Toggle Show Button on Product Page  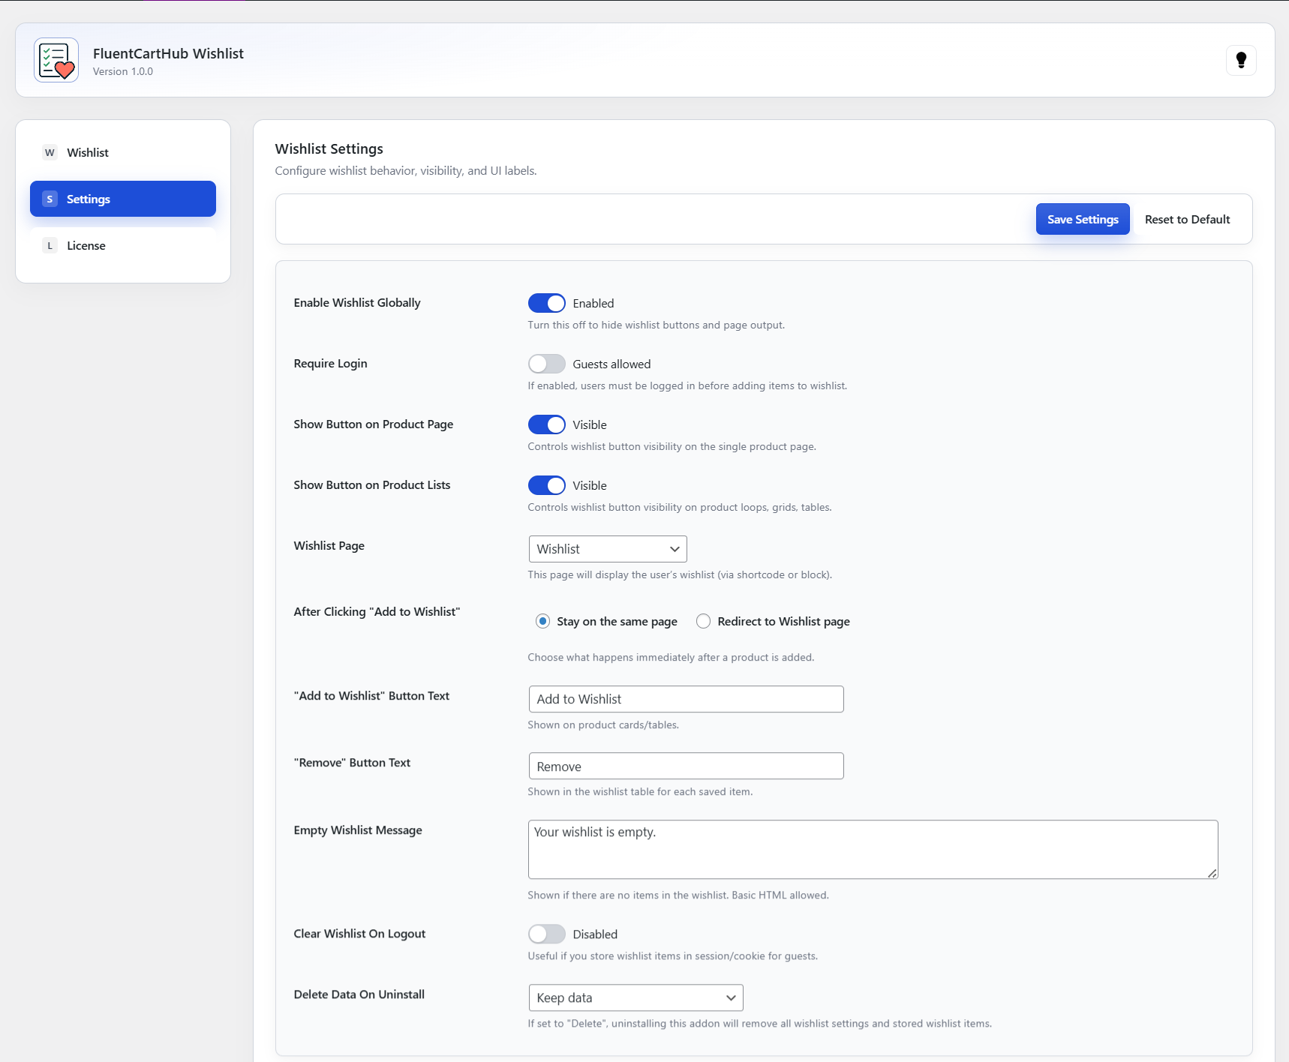coord(546,424)
